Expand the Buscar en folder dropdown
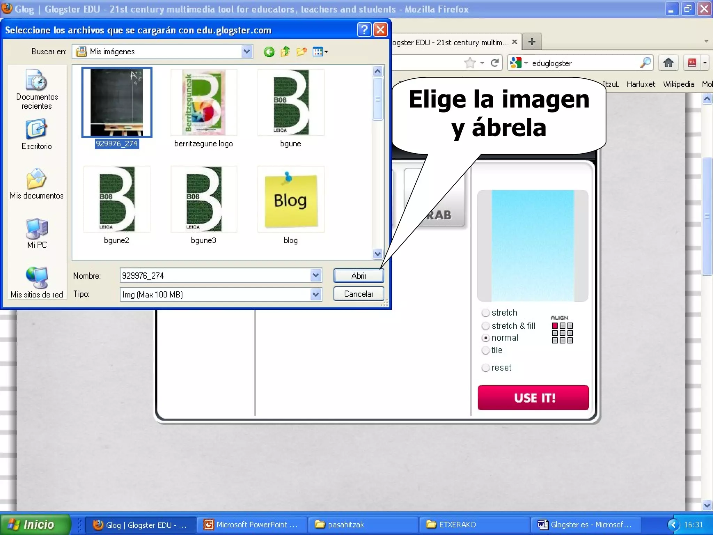 [246, 52]
